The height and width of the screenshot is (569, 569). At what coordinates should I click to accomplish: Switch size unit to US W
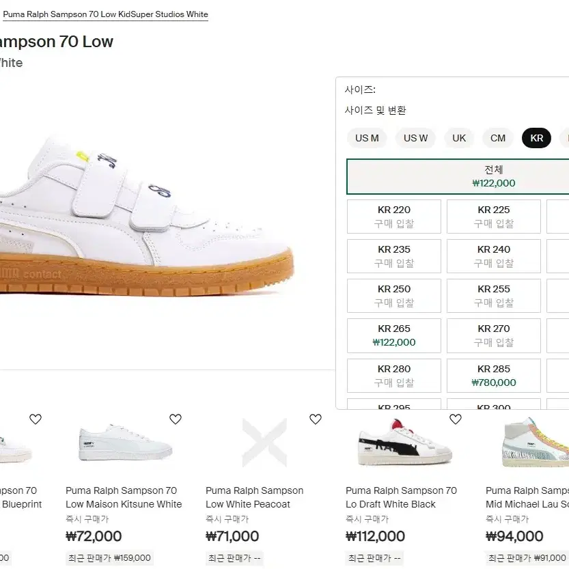click(415, 138)
